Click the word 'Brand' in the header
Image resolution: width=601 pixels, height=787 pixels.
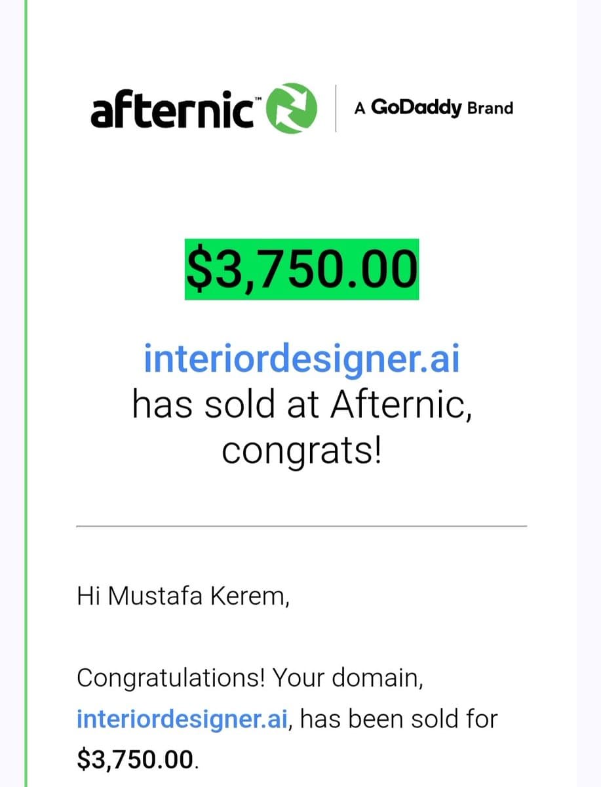[490, 108]
